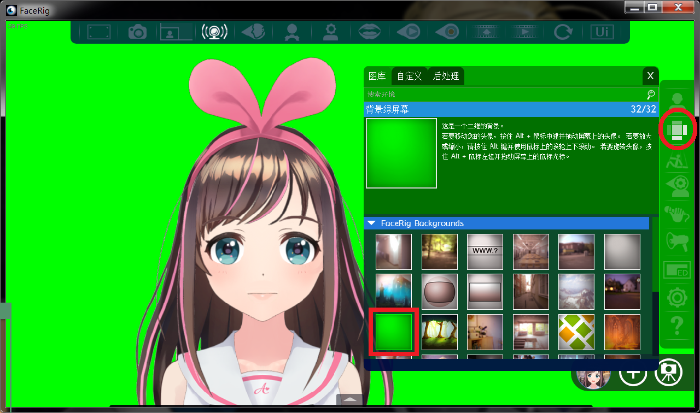Toggle the lips lip-sync icon in top toolbar

370,32
